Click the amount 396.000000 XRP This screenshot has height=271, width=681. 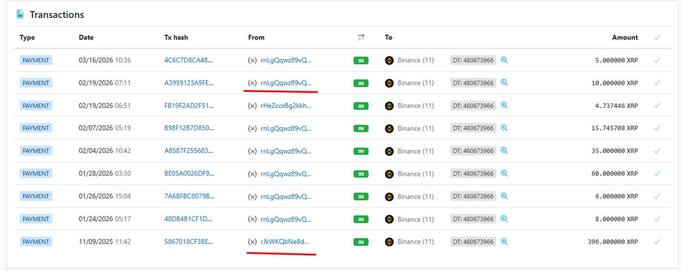click(x=613, y=241)
